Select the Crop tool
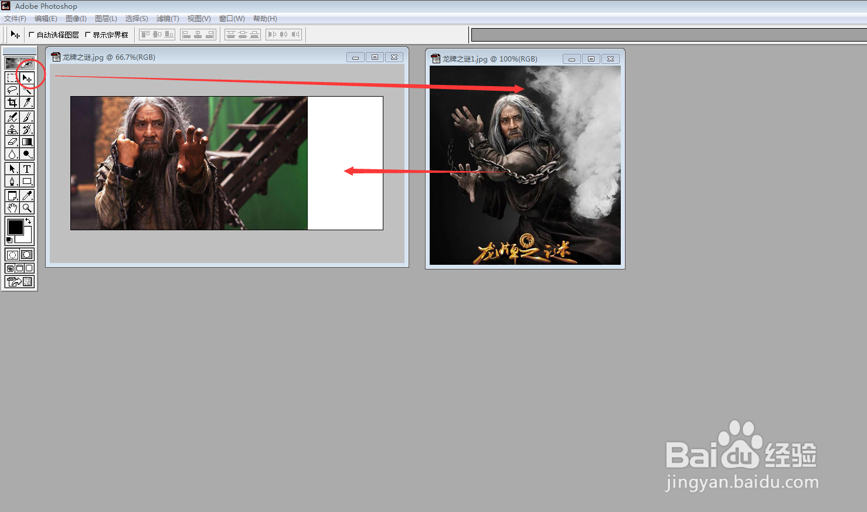867x512 pixels. coord(12,102)
